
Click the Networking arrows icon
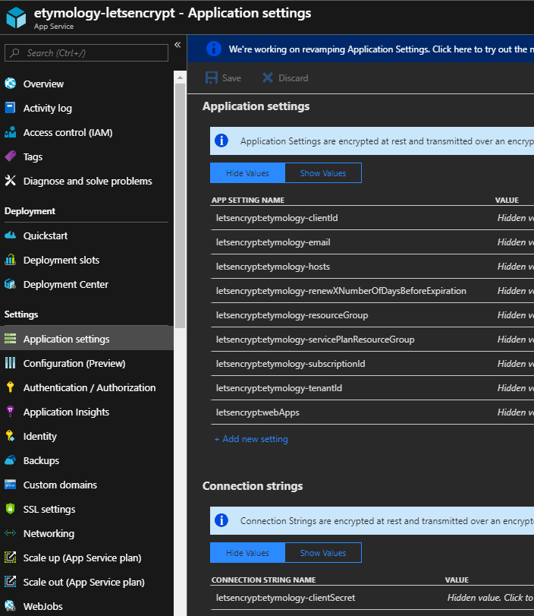pos(10,533)
